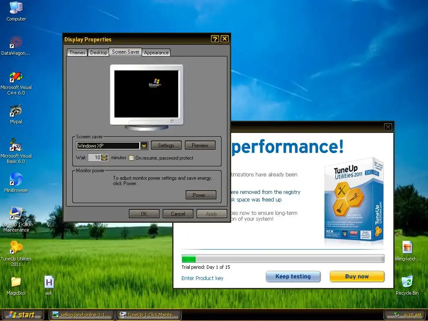Select Microsoft Visual C++ 6.0 shortcut
428x321 pixels.
point(16,83)
